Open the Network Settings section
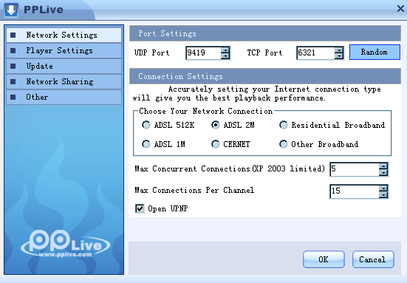This screenshot has height=283, width=407. 64,35
